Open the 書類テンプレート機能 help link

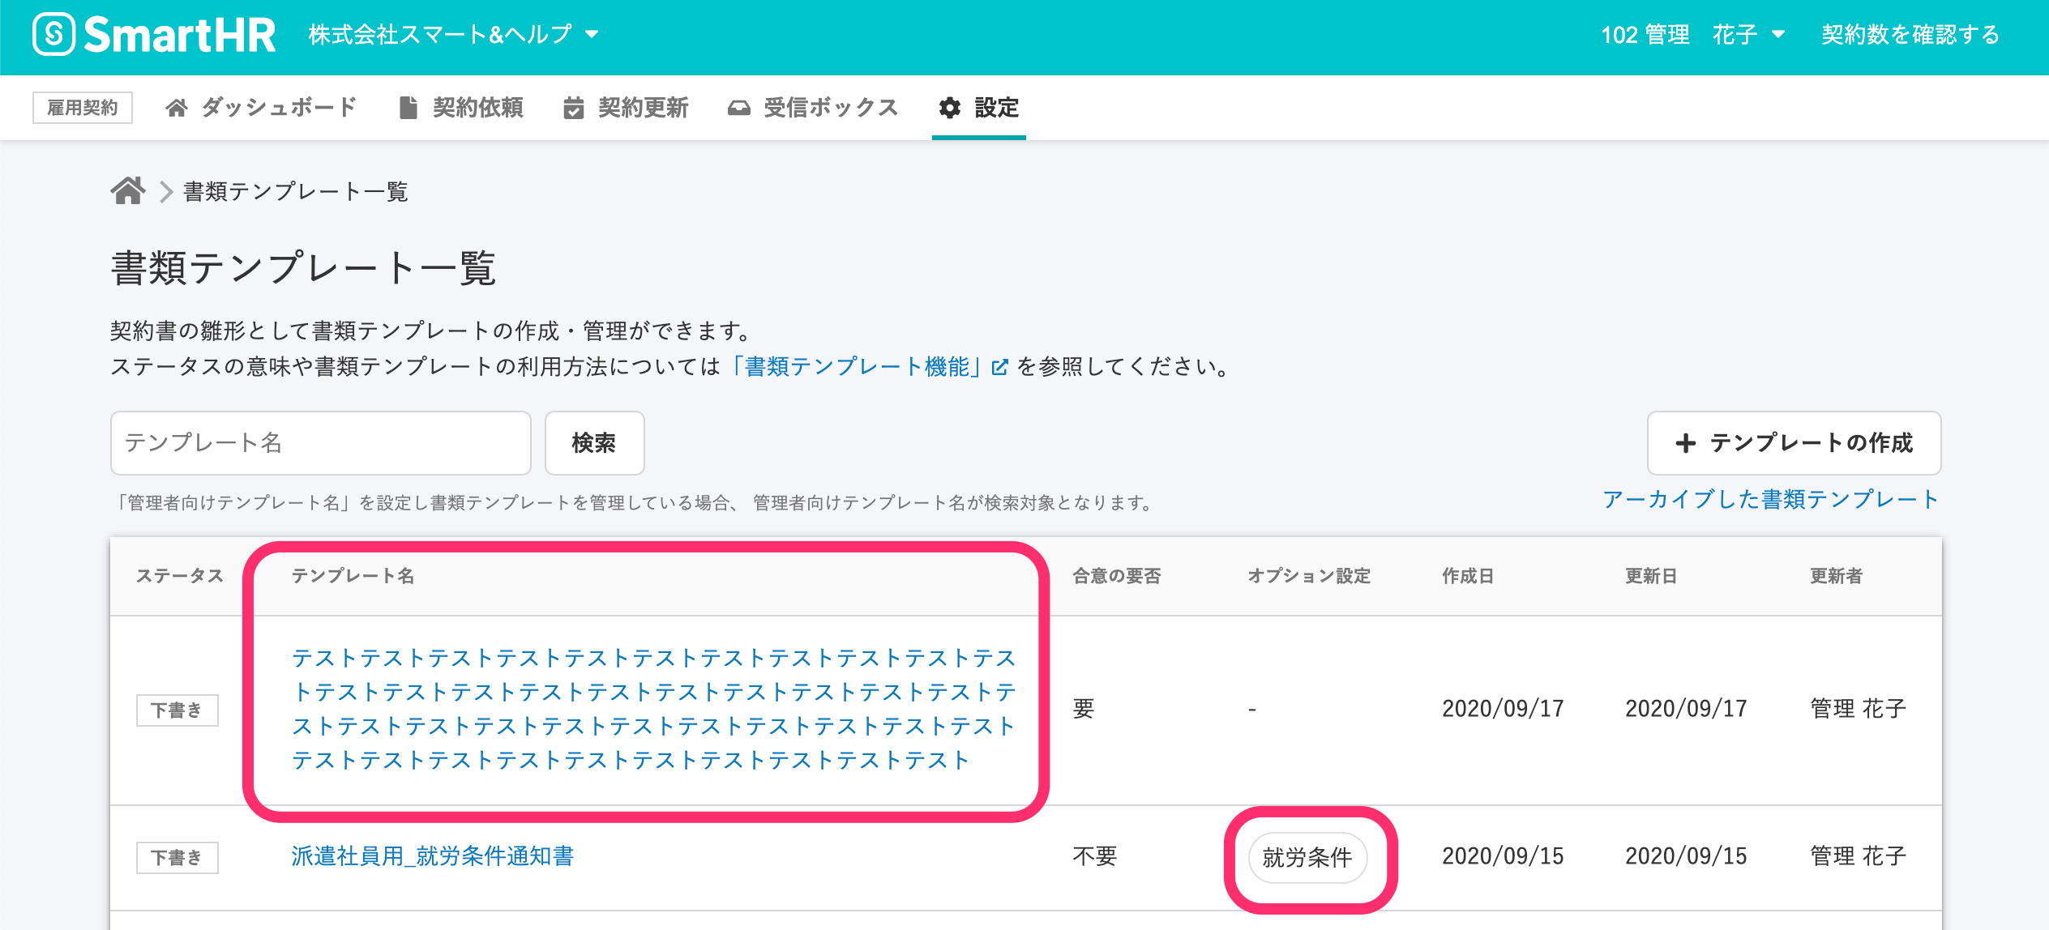(x=866, y=367)
